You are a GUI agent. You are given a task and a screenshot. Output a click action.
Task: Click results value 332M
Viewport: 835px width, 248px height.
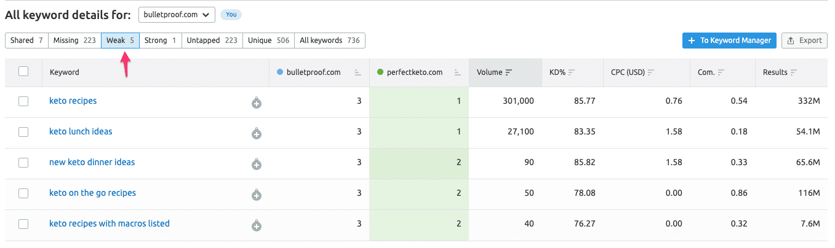[809, 101]
